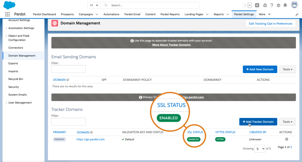Viewport: 302px width, 162px height.
Task: Expand User Management in sidebar
Action: (6, 103)
